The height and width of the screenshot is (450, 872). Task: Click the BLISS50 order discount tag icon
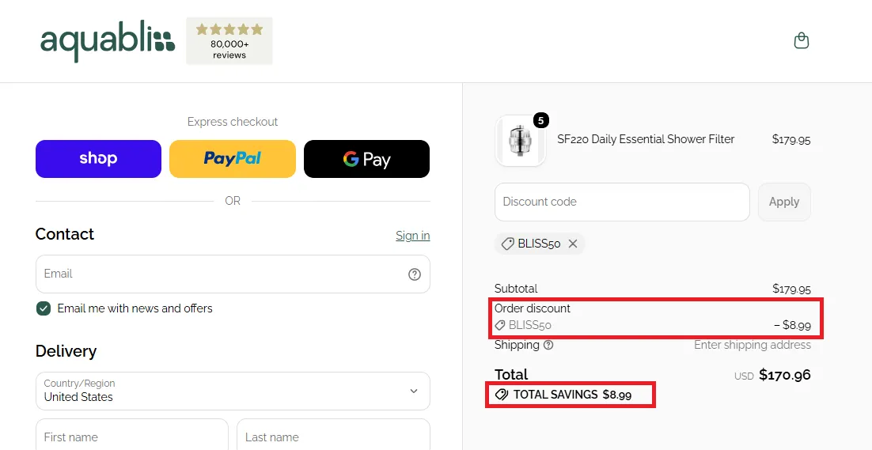500,325
